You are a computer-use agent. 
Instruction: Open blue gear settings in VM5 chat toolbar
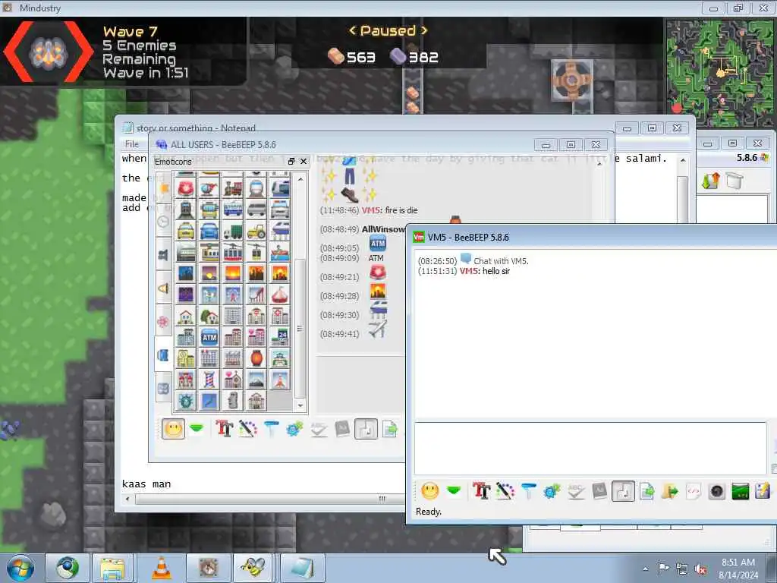tap(552, 491)
